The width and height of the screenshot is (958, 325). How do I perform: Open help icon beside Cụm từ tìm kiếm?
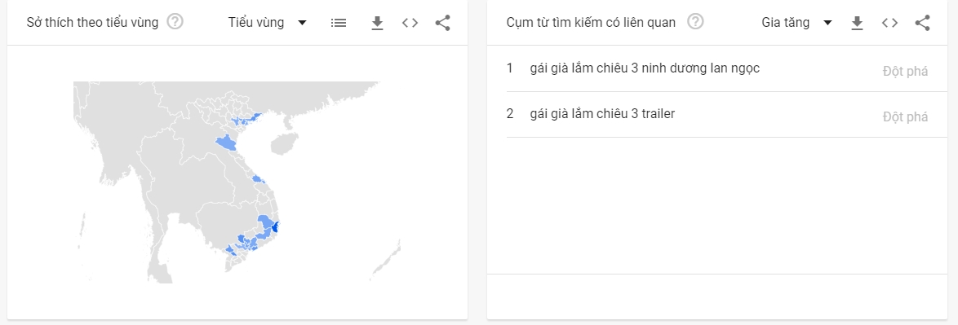coord(695,23)
